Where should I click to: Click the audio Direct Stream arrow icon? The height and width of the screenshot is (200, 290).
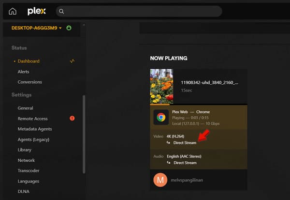point(169,163)
